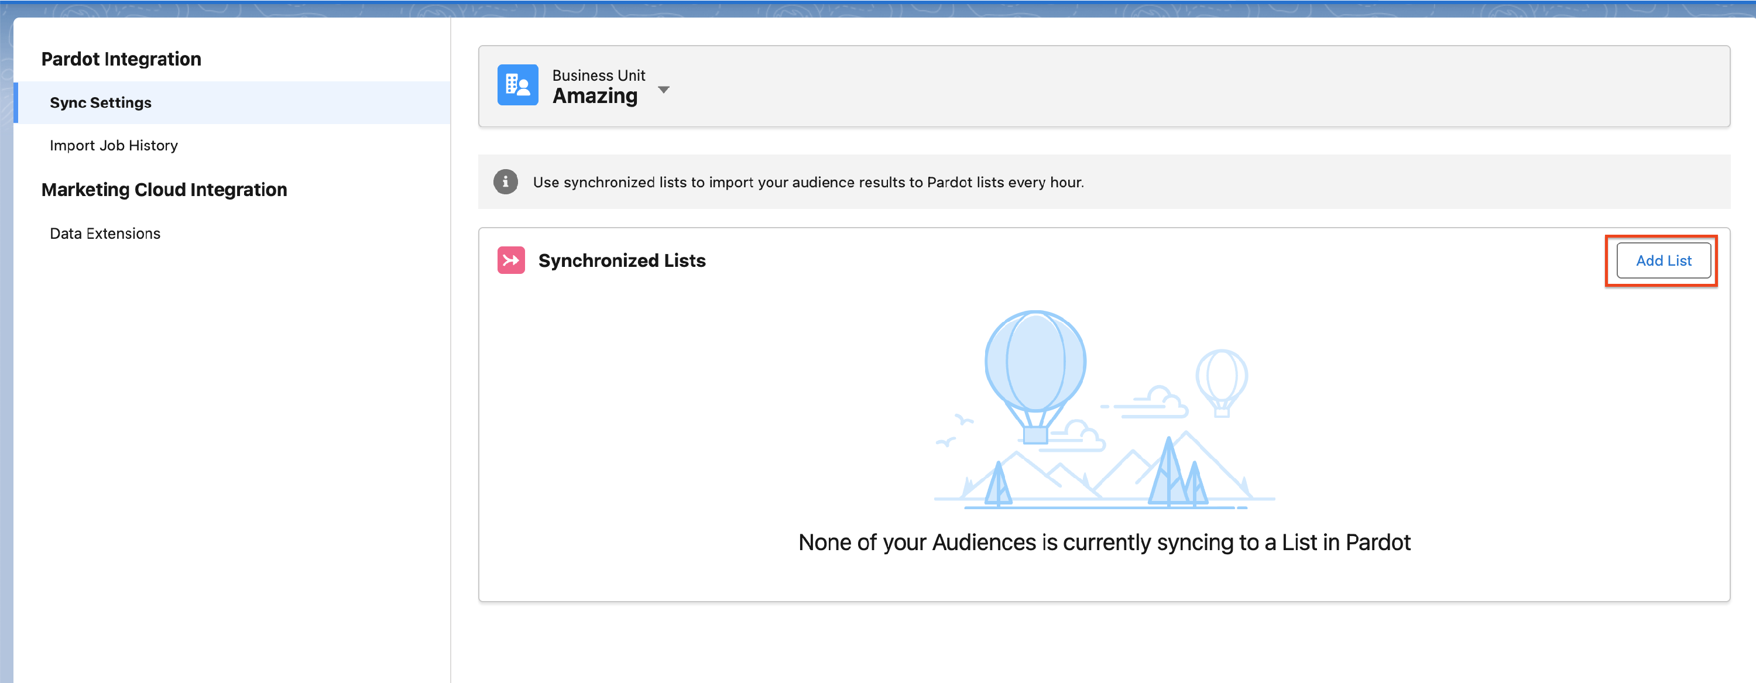The height and width of the screenshot is (683, 1756).
Task: Click the Synchronized Lists title
Action: [621, 260]
